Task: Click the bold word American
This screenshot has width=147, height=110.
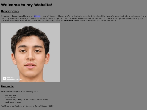Action: [x=69, y=20]
